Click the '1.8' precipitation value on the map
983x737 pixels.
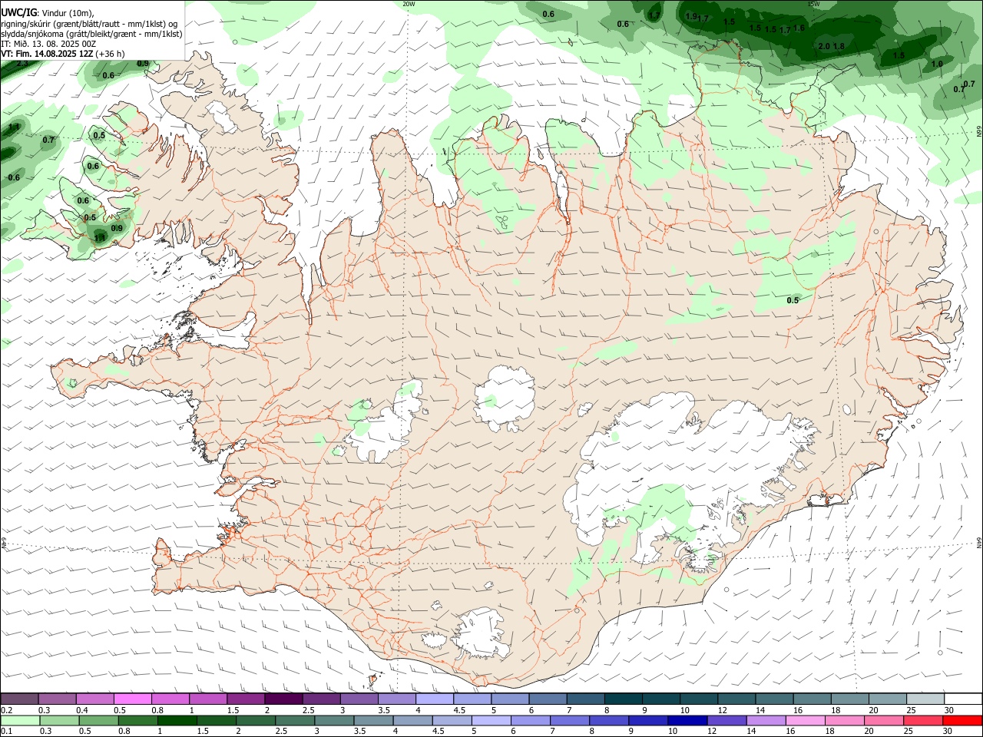(839, 47)
